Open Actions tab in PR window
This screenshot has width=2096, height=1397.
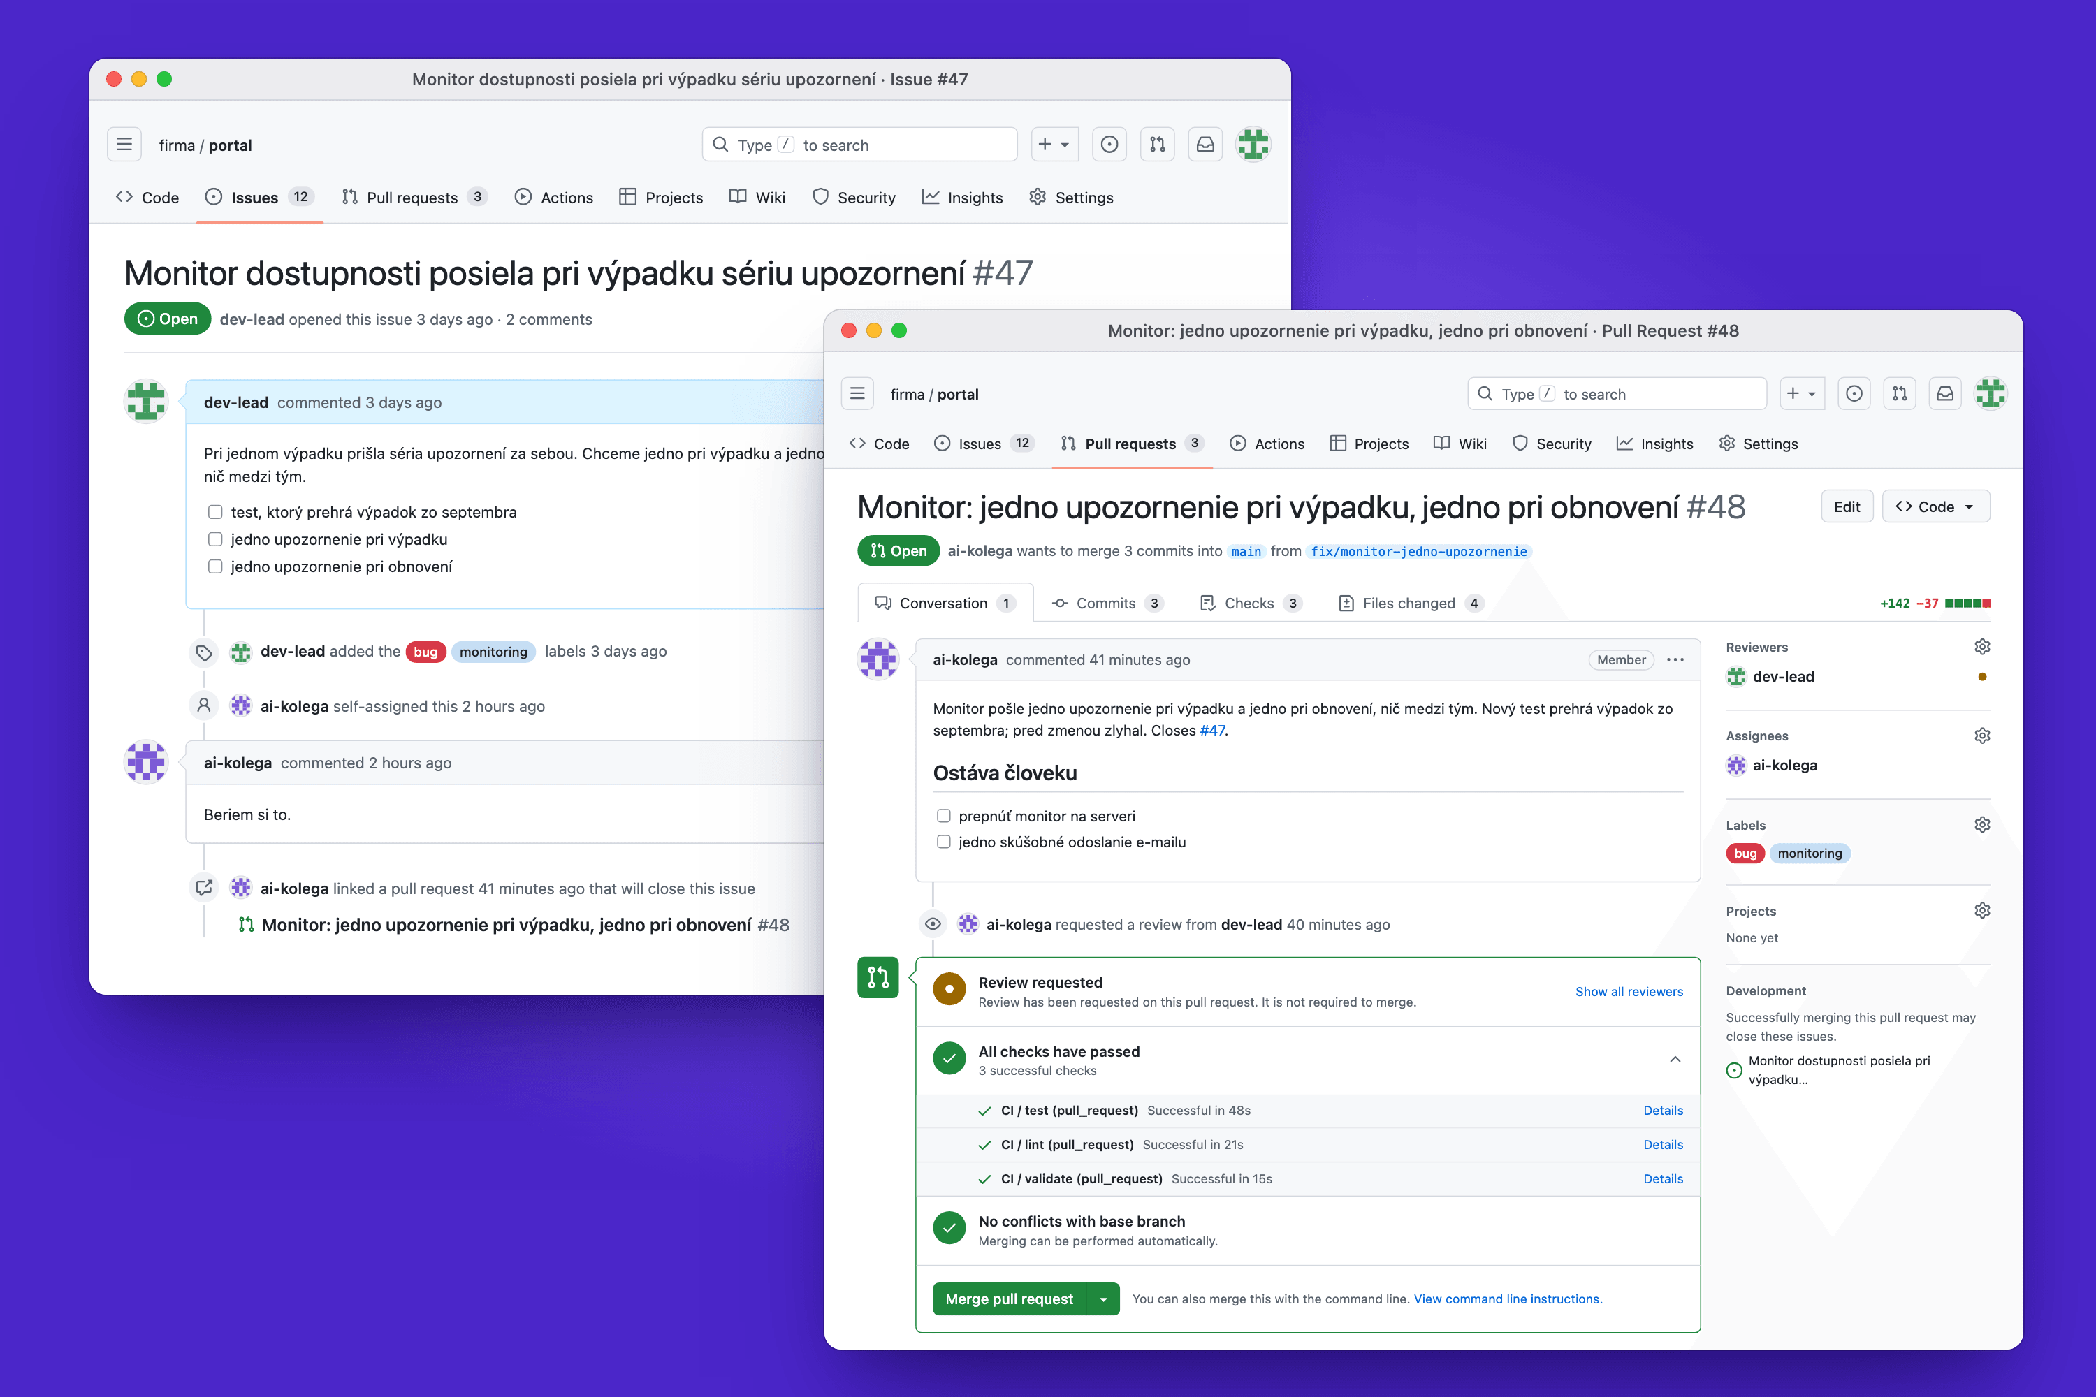1266,444
